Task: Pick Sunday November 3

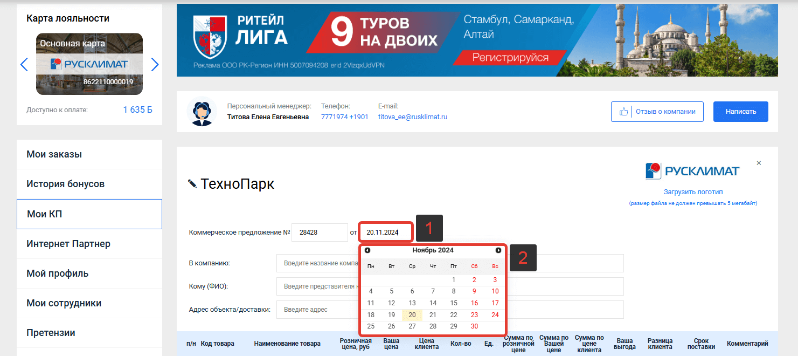Action: pyautogui.click(x=495, y=280)
